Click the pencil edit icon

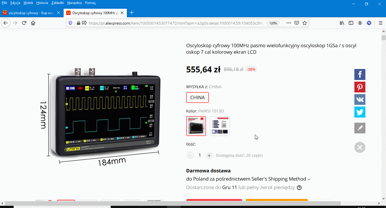(x=360, y=128)
